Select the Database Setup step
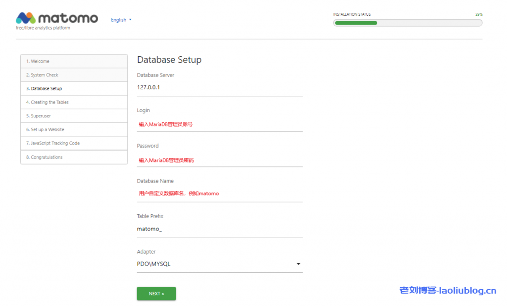Viewport: 507px width, 306px height. coord(74,89)
